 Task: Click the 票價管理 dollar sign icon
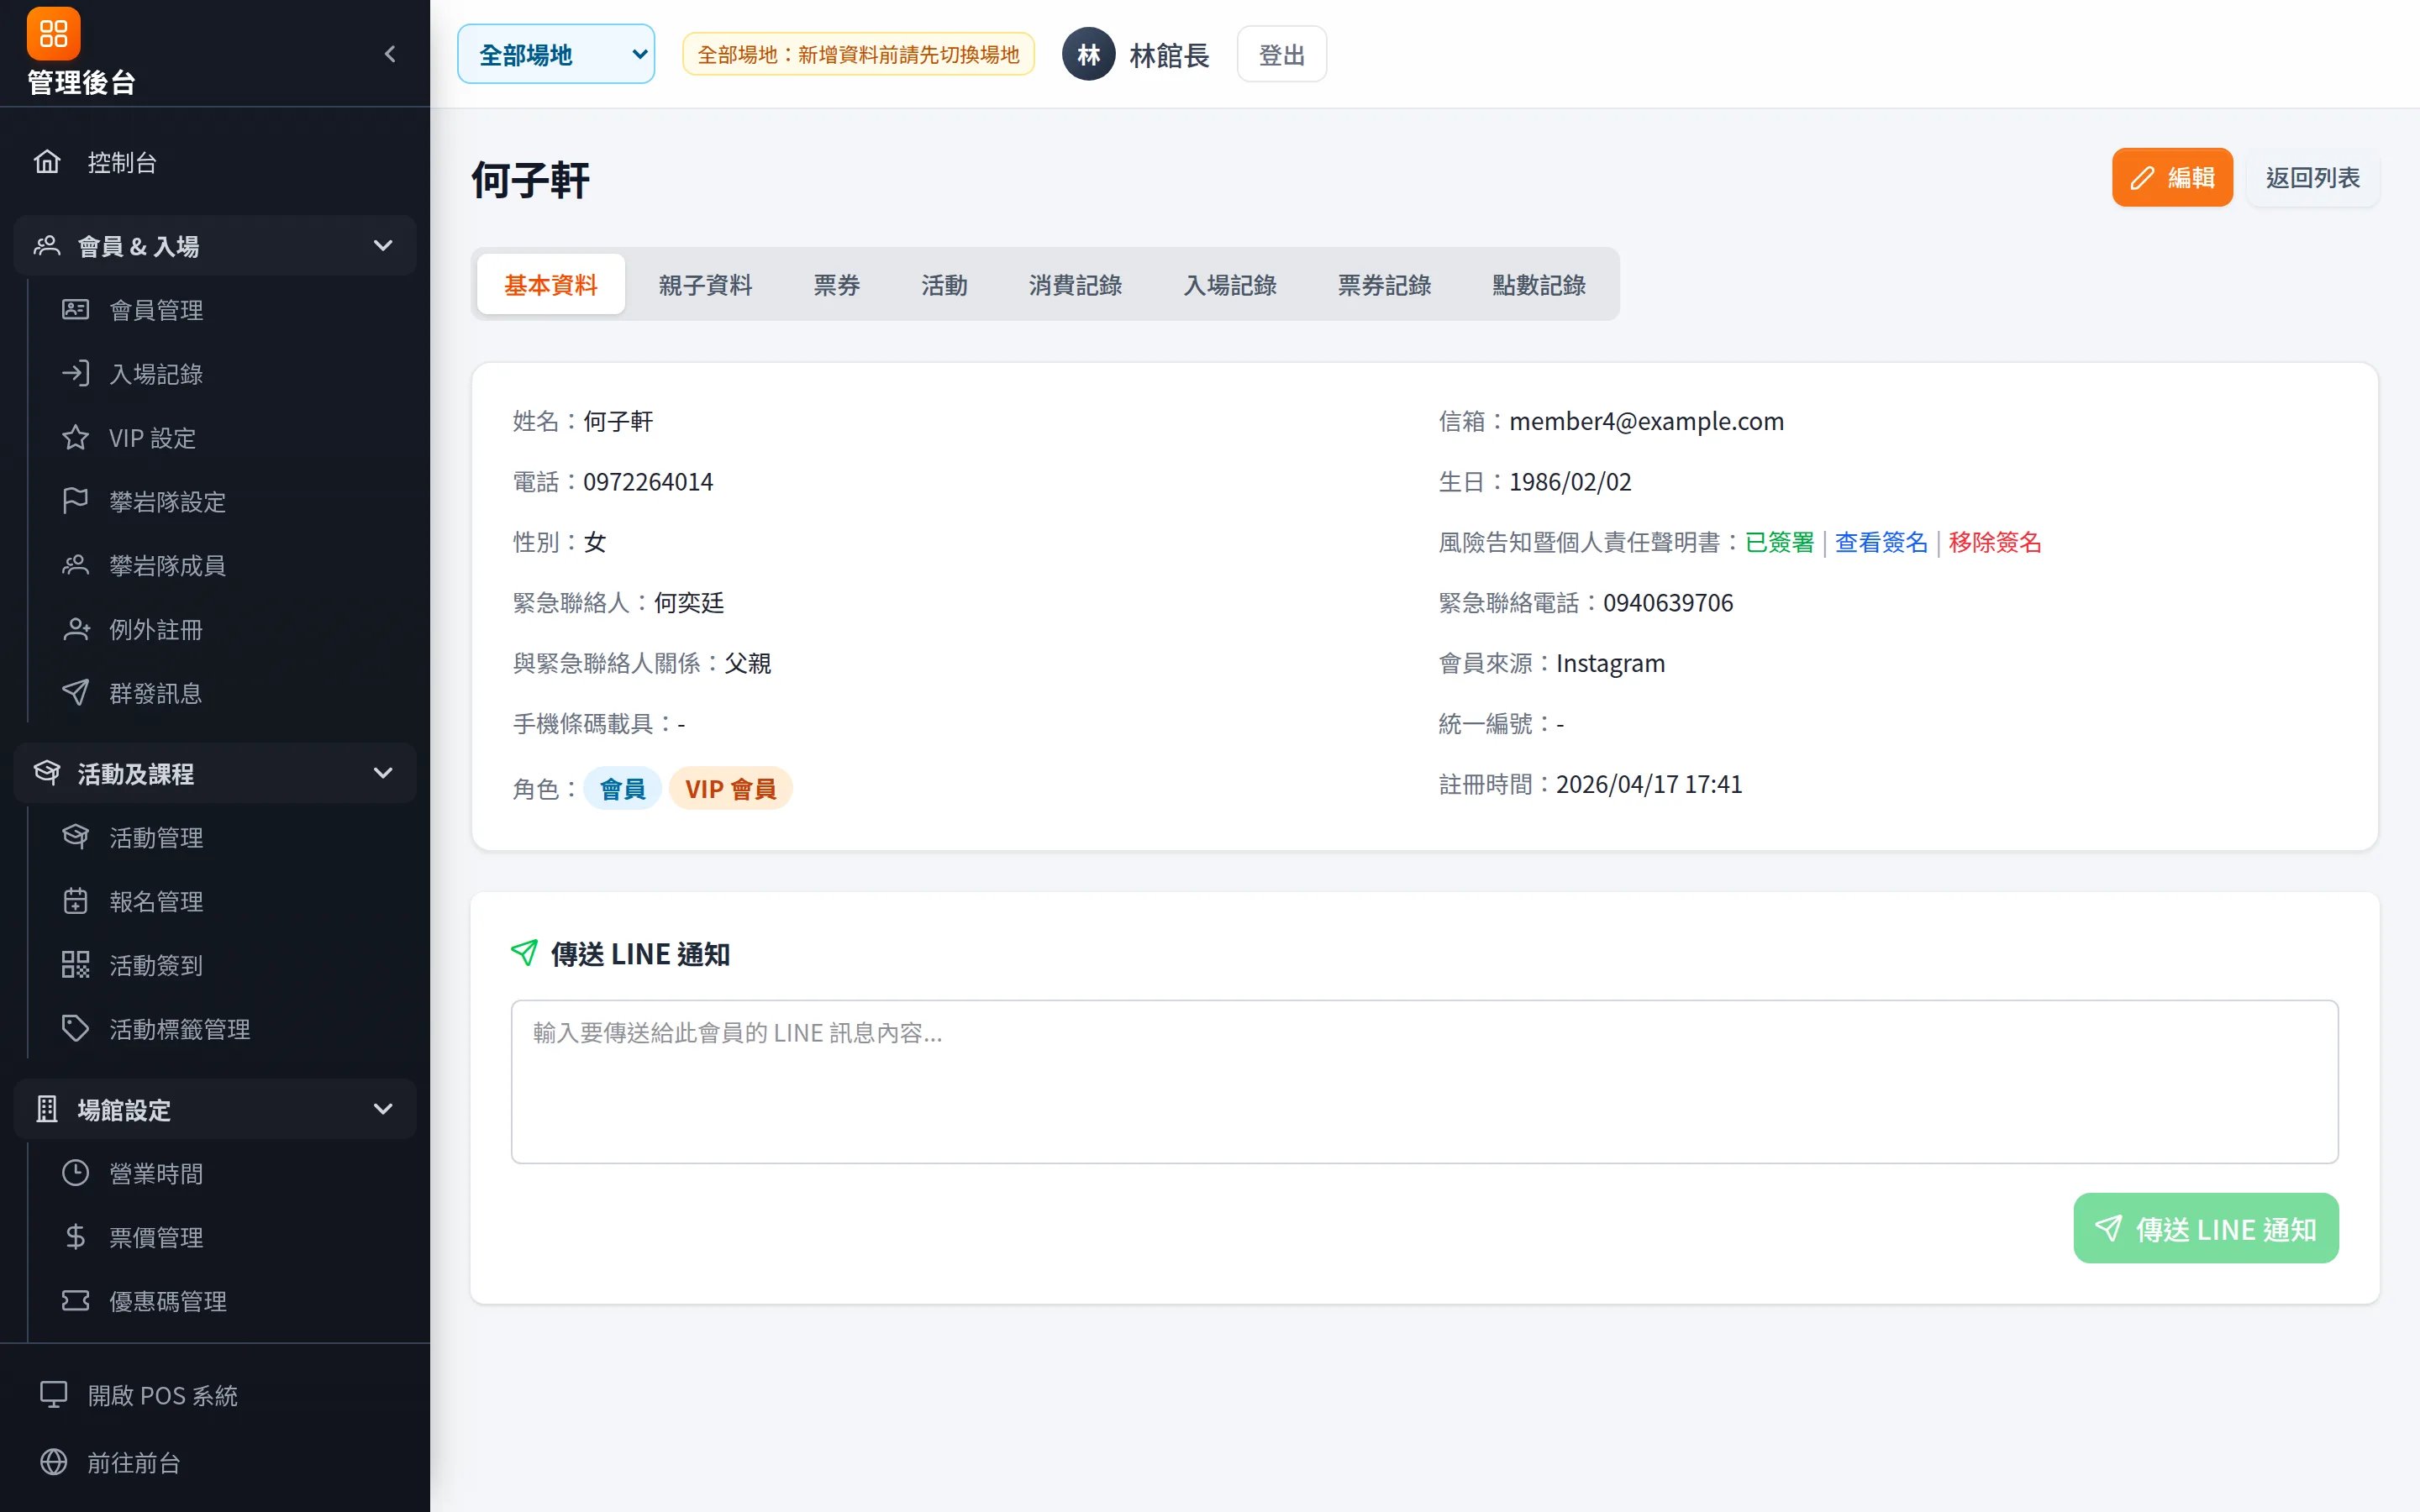(76, 1237)
